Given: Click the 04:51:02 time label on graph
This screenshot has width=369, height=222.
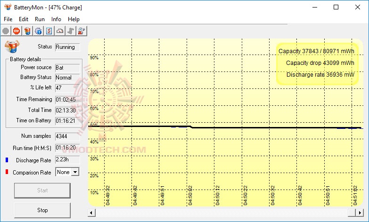Looking at the screenshot, I should click(355, 196).
